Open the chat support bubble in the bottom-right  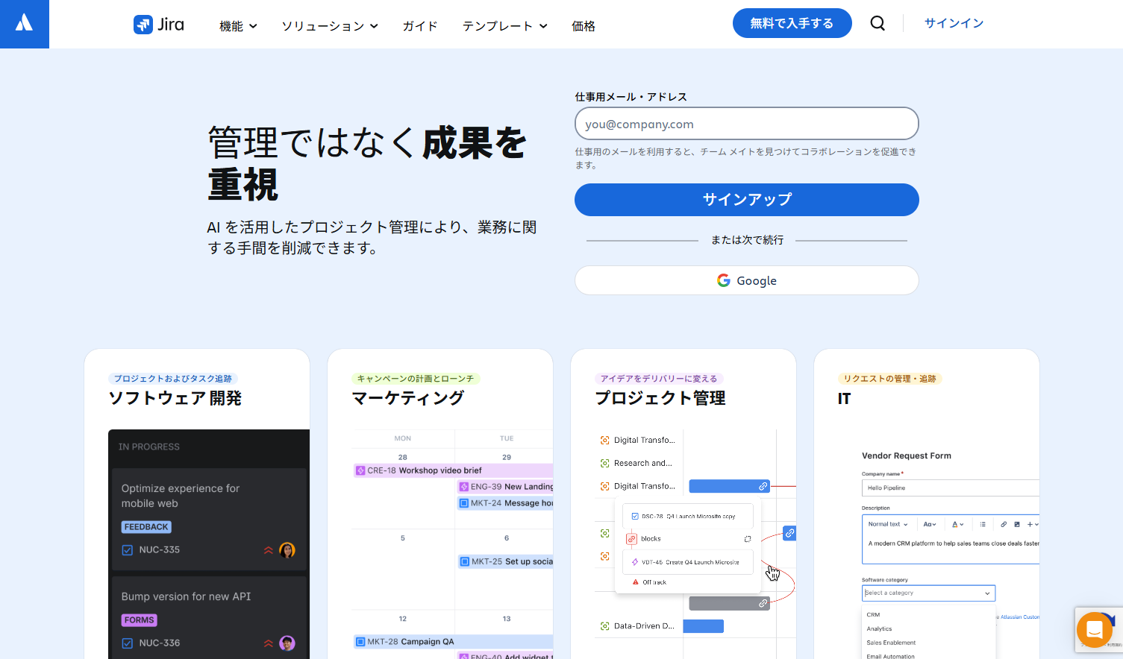pos(1094,629)
